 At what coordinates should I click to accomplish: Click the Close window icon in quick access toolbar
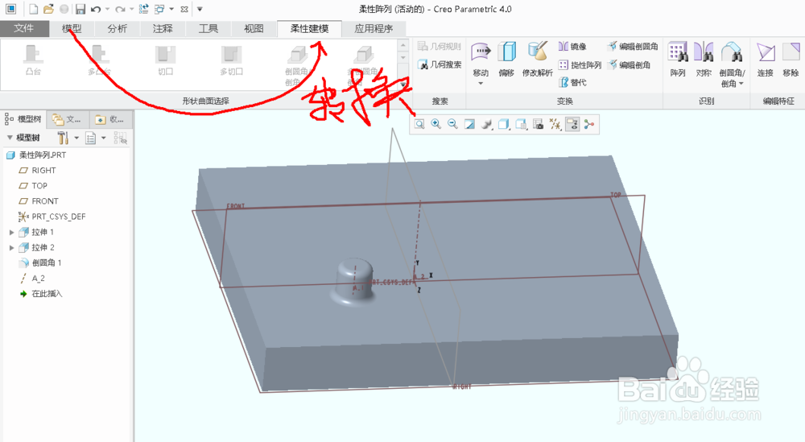click(x=184, y=9)
